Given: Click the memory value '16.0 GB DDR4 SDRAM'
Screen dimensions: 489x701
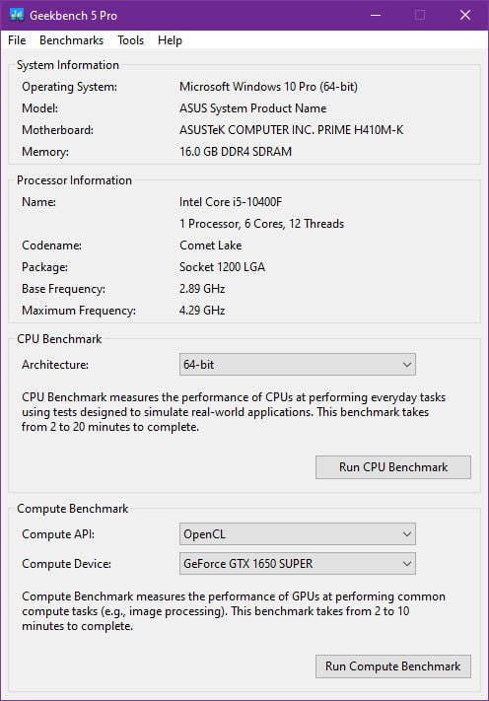Looking at the screenshot, I should coord(236,152).
